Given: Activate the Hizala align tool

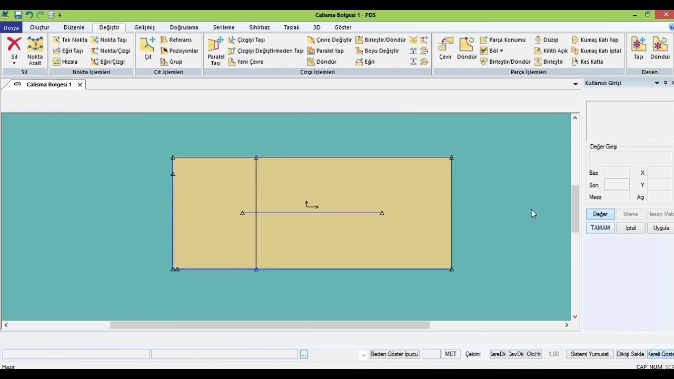Looking at the screenshot, I should 65,62.
